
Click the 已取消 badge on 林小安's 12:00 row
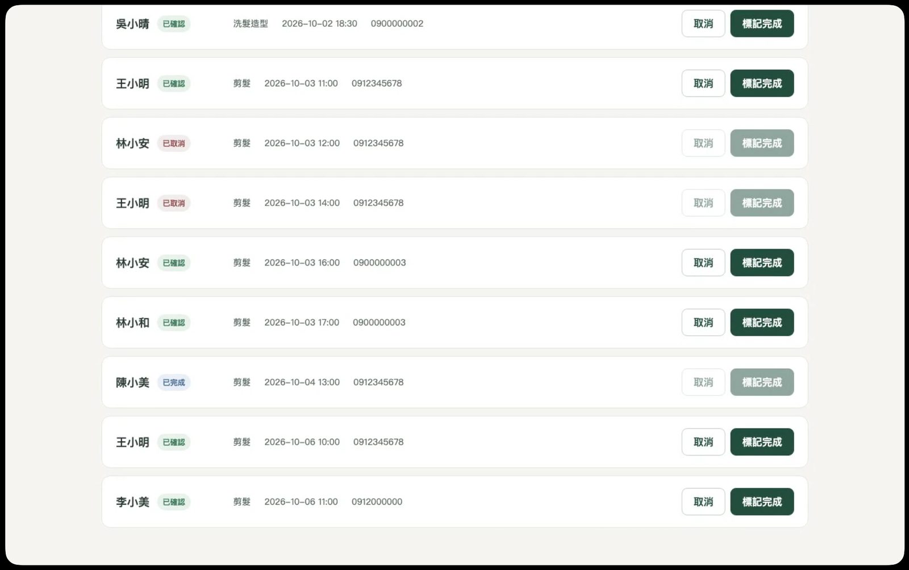point(174,143)
